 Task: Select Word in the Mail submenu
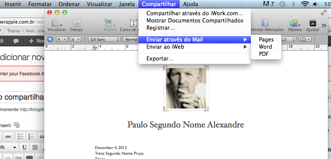tap(265, 47)
